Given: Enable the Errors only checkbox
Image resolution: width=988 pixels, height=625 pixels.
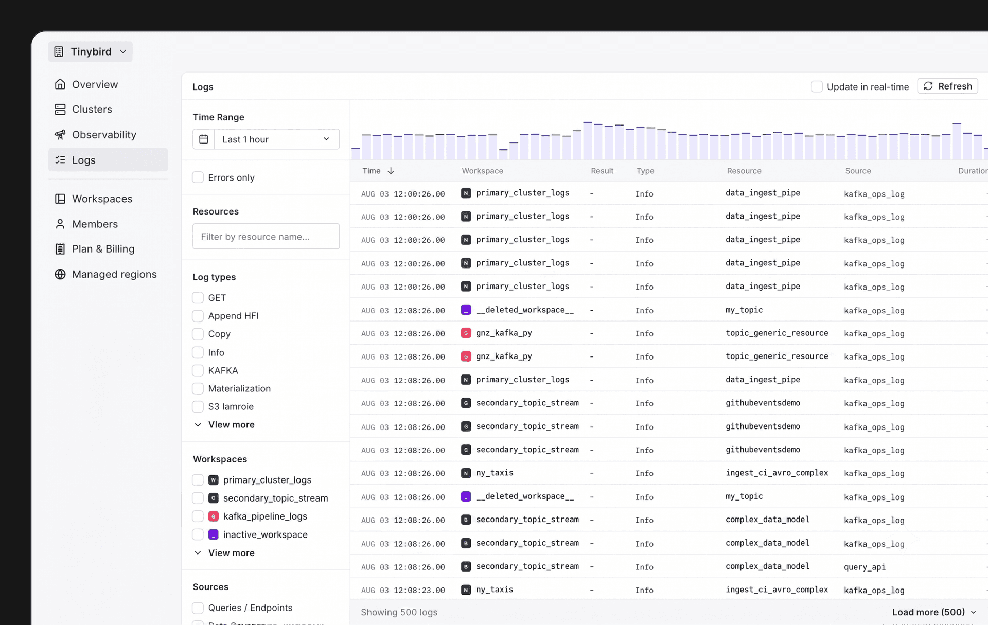Looking at the screenshot, I should [198, 177].
